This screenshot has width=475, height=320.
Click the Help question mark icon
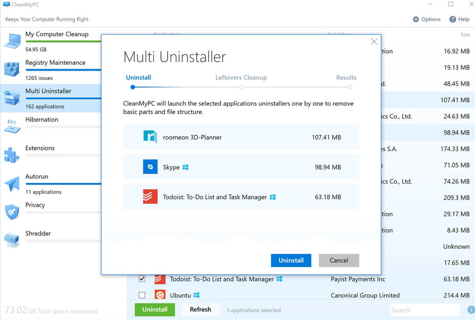pyautogui.click(x=453, y=19)
